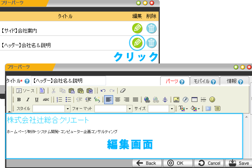Click the 【サイド】会社案内 title in the list window
252x168 pixels.
[19, 31]
